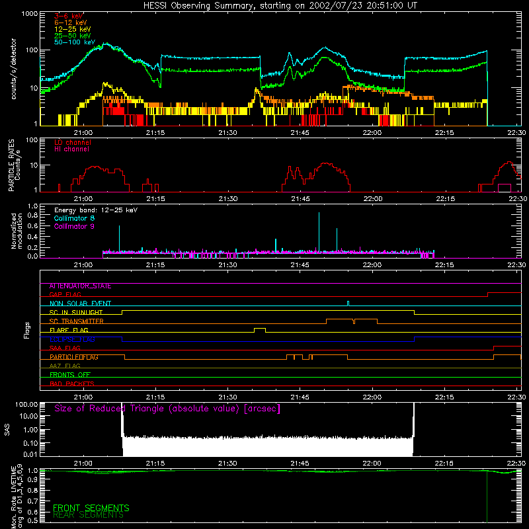The image size is (529, 529).
Task: Click the raised pulse on the FLARE_FLAG trace
Action: coord(260,330)
